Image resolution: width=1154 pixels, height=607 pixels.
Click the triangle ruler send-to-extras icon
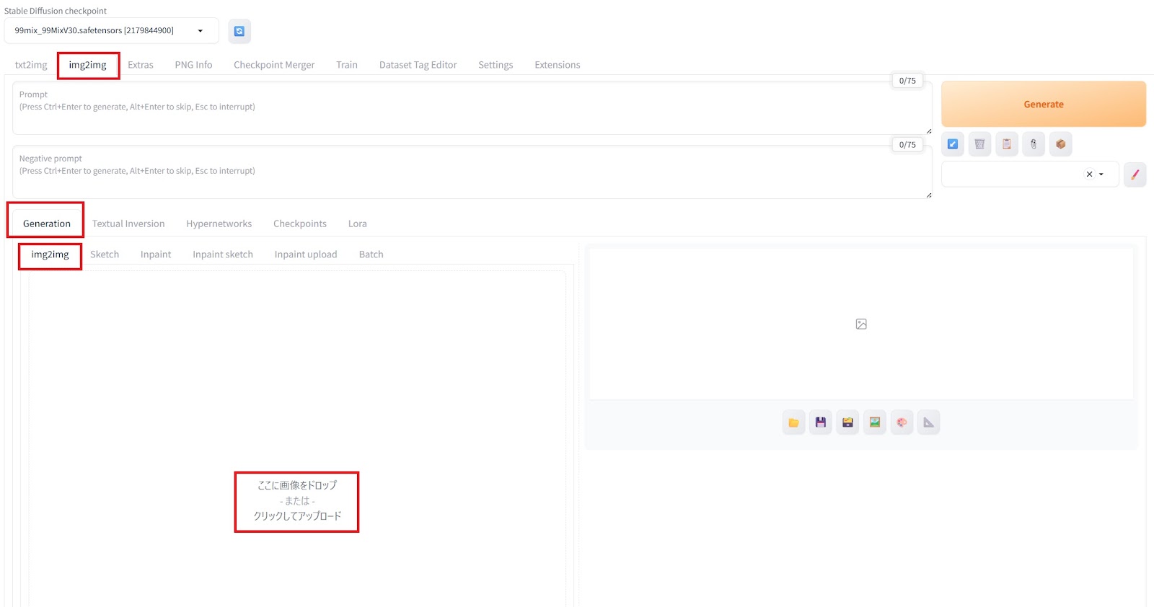(x=929, y=422)
